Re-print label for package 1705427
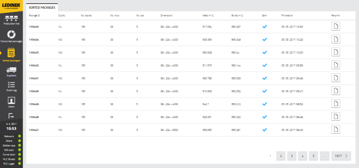The image size is (359, 168). [336, 130]
